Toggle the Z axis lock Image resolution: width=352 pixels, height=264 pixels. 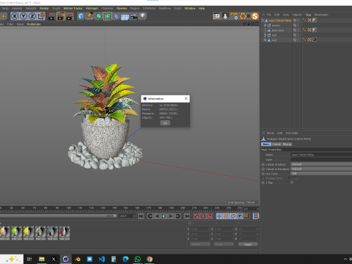(x=32, y=16)
